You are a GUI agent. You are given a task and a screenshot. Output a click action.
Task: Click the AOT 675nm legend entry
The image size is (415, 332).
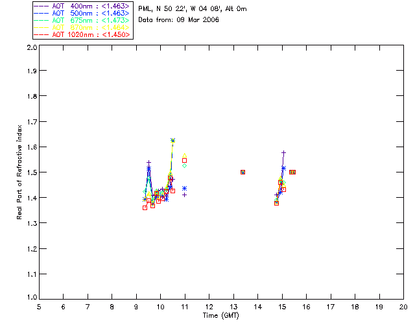[x=82, y=20]
